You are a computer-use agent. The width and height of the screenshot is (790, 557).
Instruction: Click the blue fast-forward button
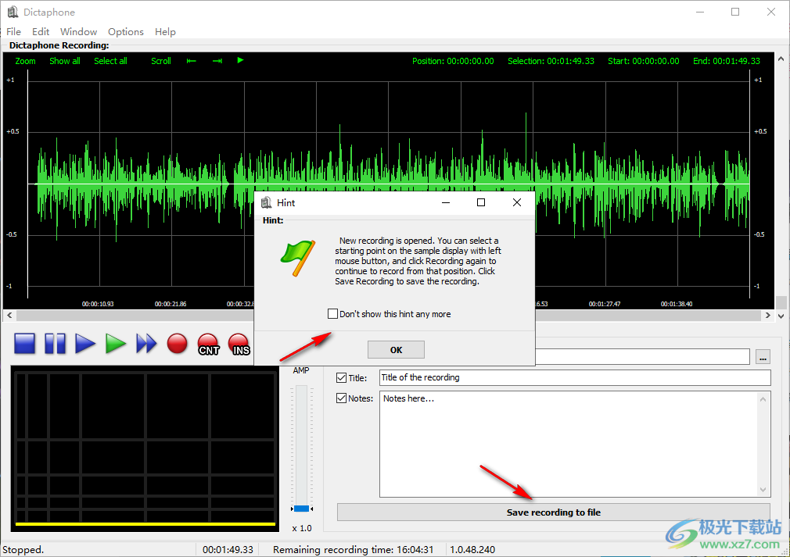(x=146, y=343)
